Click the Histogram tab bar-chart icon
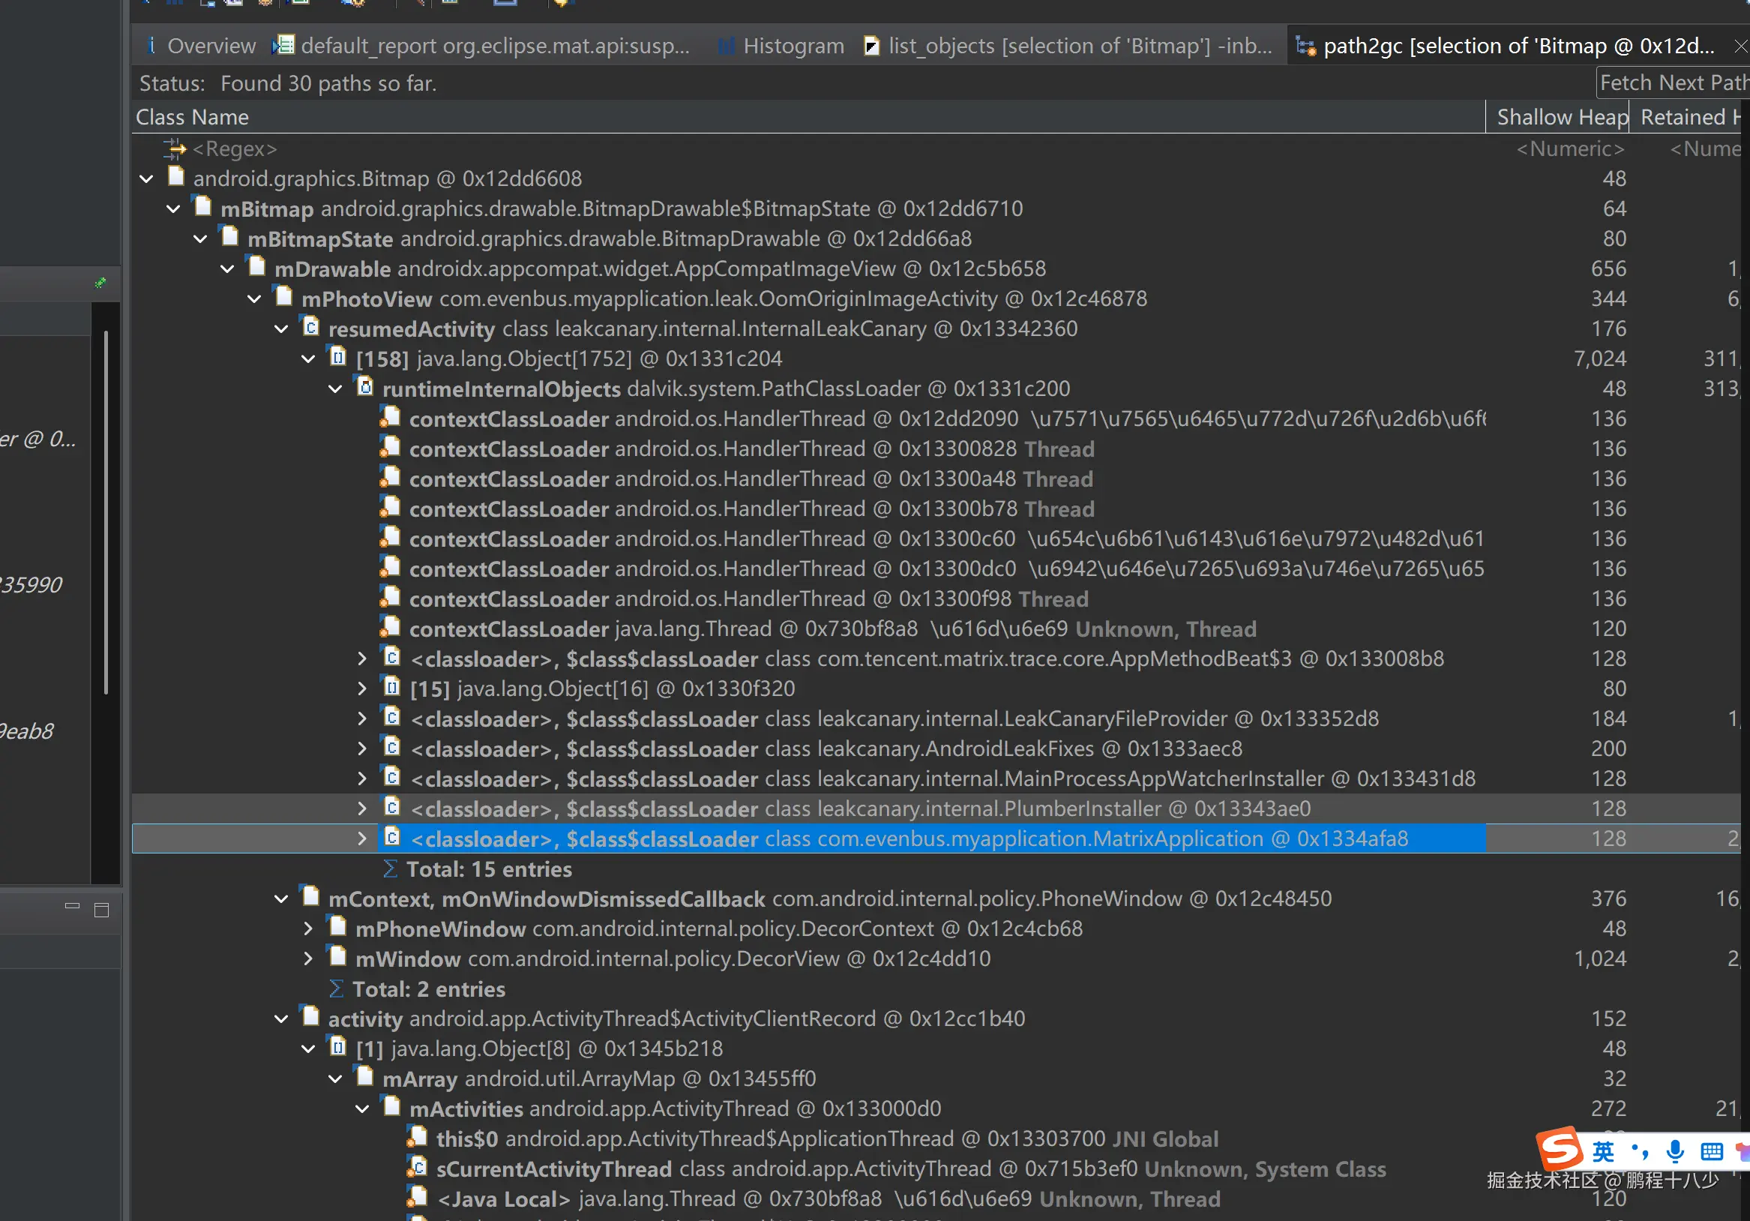 [726, 46]
